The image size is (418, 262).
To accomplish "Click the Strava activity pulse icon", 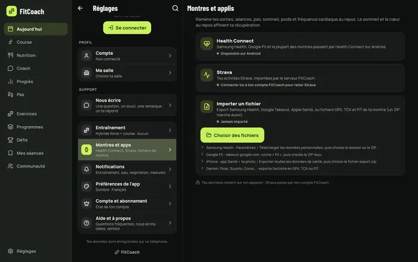I will [207, 75].
